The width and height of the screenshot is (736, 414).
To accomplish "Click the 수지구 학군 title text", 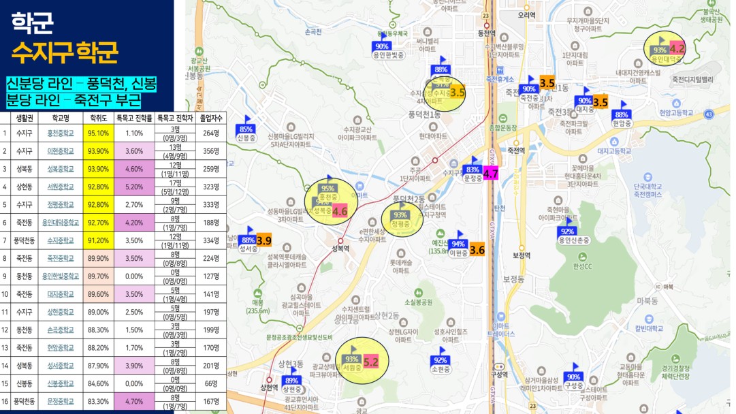I will (64, 52).
